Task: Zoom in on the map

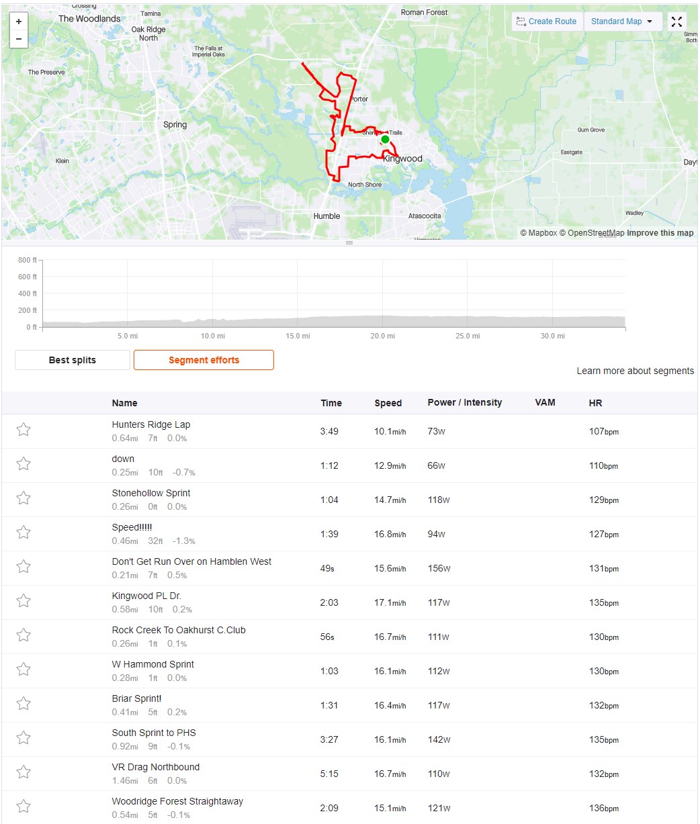Action: [18, 21]
